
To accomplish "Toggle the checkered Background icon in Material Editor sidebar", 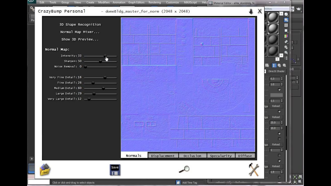I will click(286, 25).
